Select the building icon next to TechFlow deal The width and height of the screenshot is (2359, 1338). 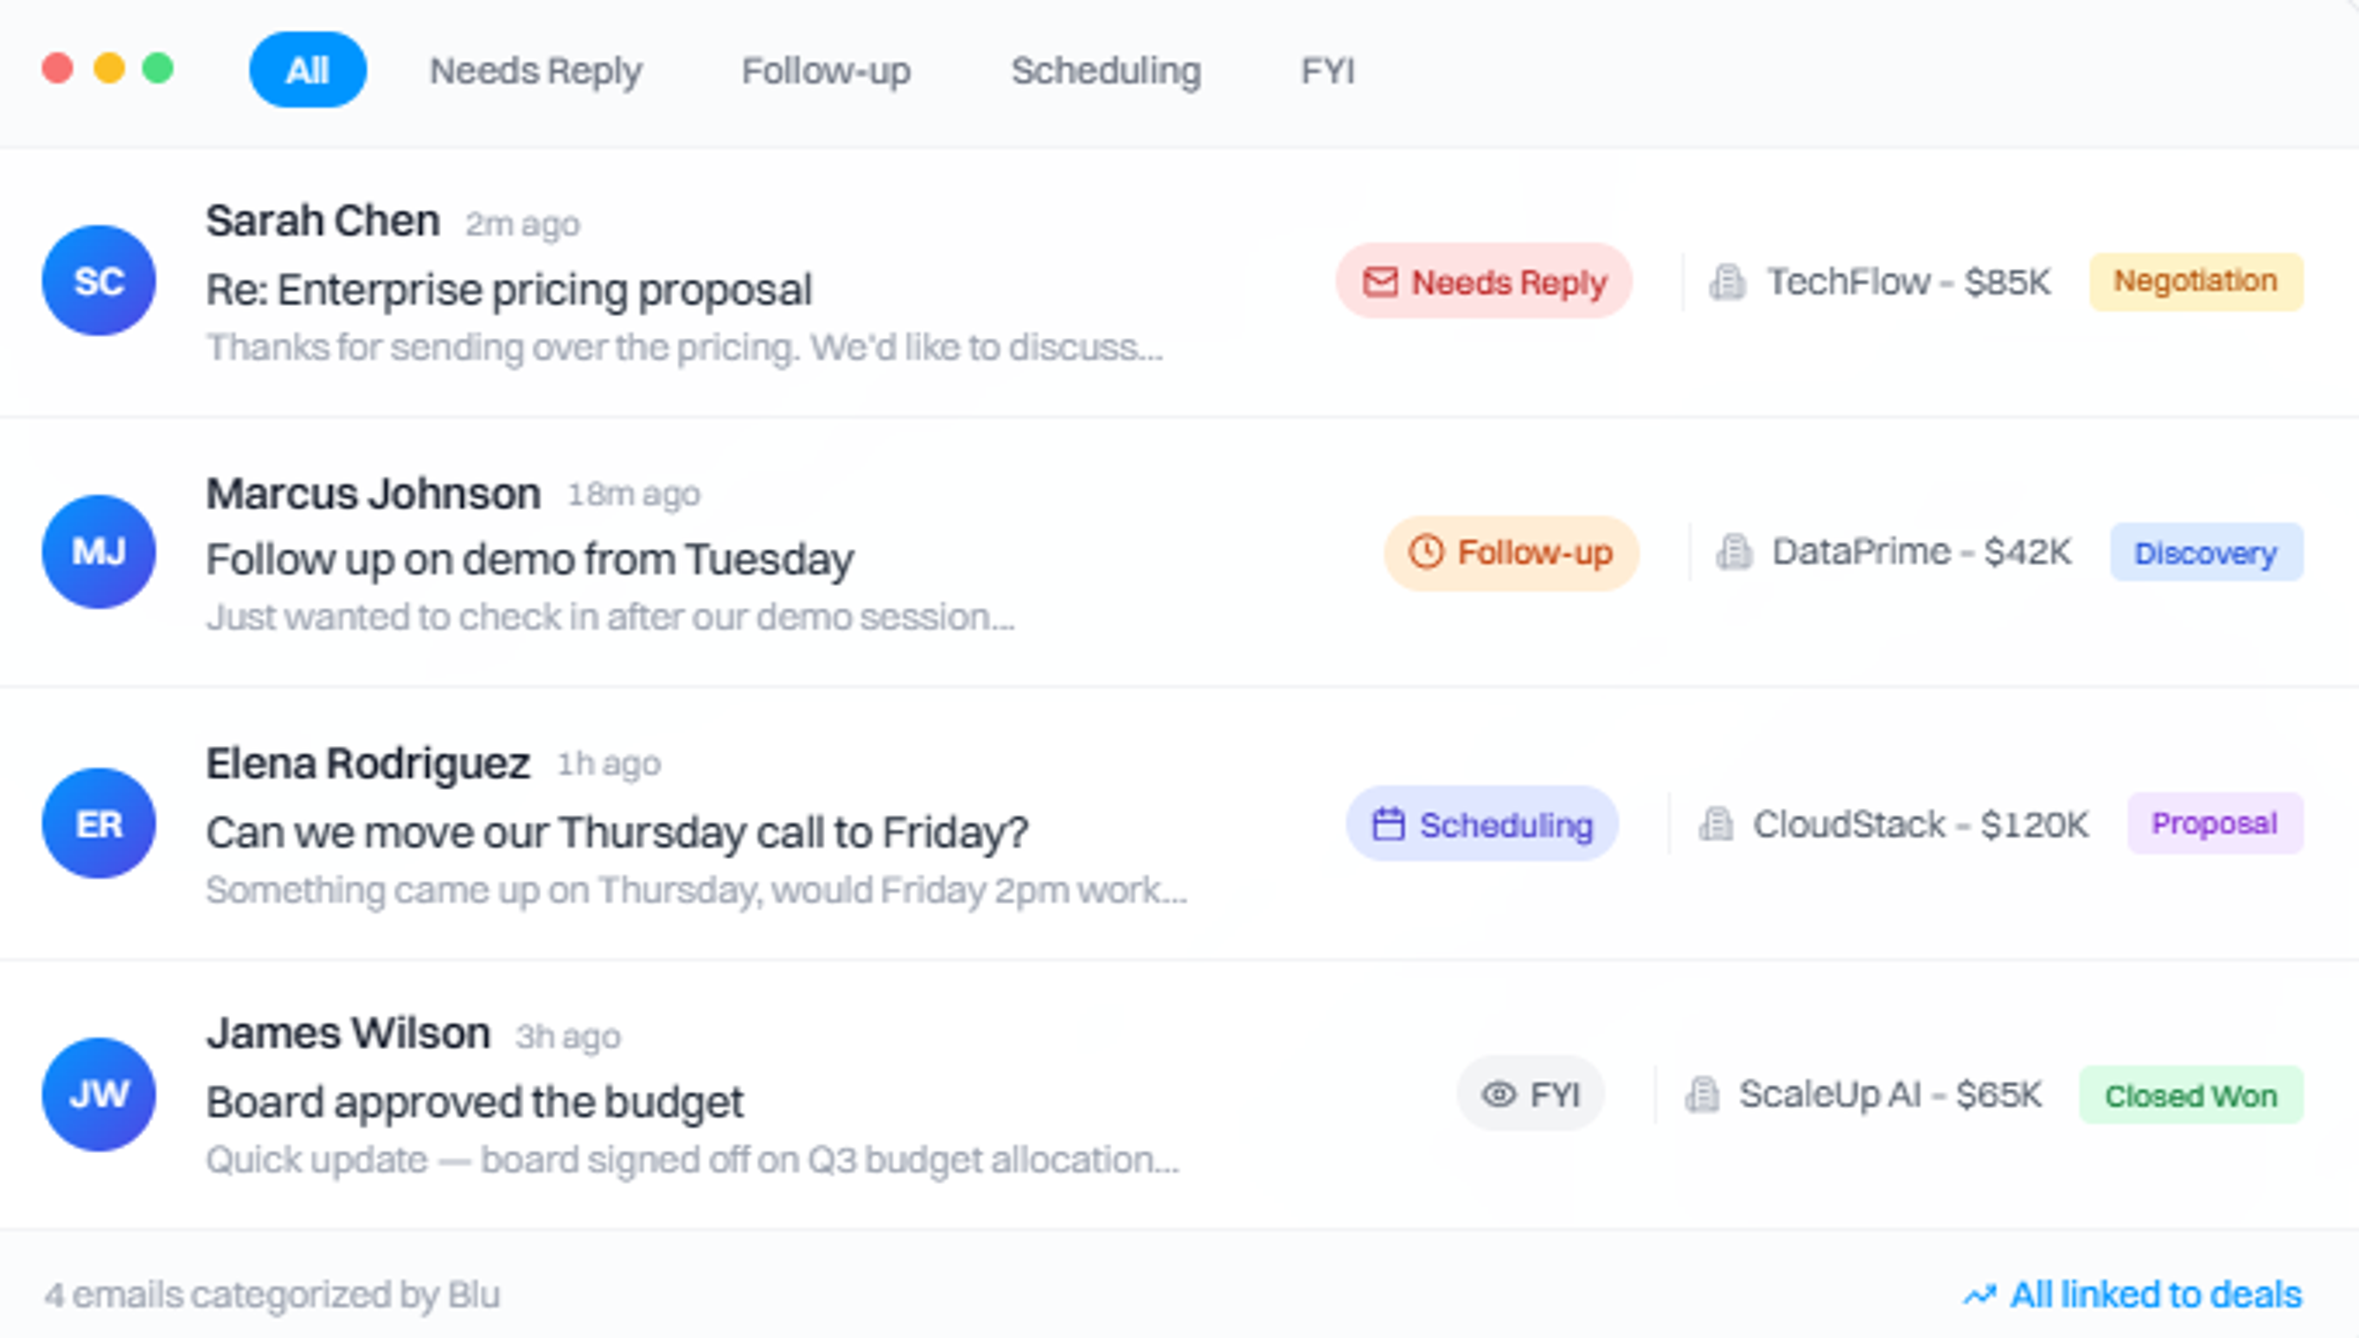coord(1728,282)
